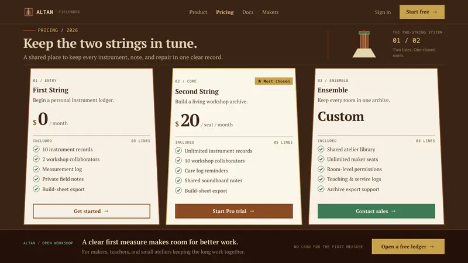468x263 pixels.
Task: Click the Second String plan title
Action: (x=197, y=92)
